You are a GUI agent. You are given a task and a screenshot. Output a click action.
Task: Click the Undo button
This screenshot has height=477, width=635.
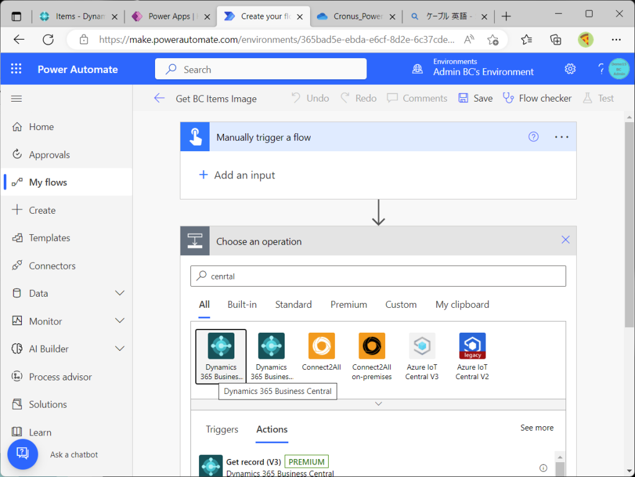[310, 98]
